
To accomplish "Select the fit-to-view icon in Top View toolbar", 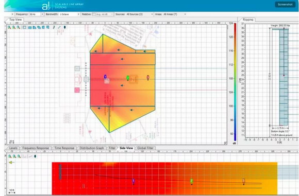I will click(24, 27).
